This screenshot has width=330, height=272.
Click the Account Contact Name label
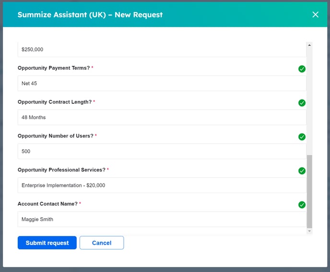pos(47,204)
